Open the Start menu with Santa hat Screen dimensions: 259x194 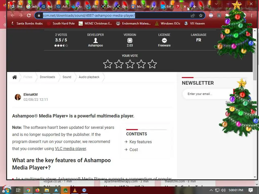[7, 190]
